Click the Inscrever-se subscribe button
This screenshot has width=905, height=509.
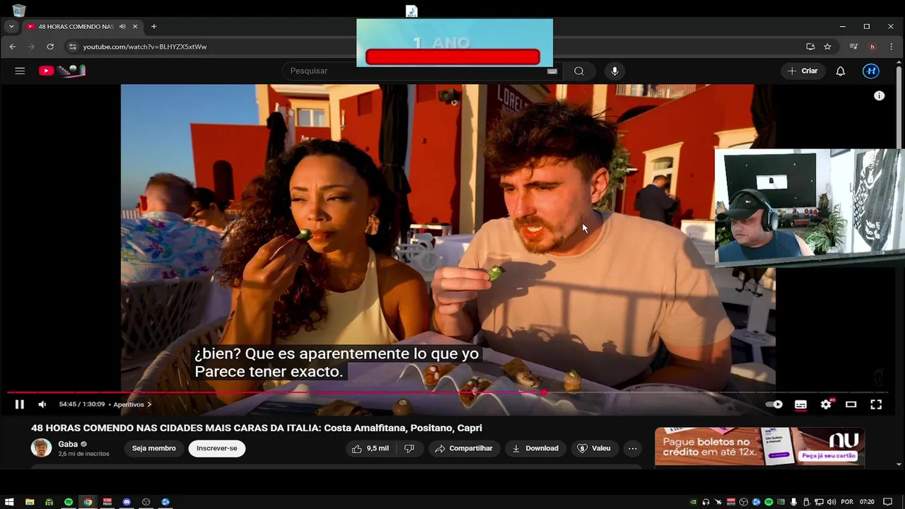coord(217,448)
